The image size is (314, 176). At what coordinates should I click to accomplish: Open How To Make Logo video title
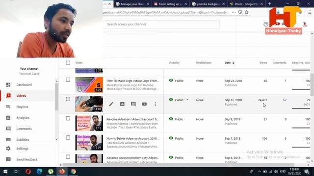(x=132, y=81)
